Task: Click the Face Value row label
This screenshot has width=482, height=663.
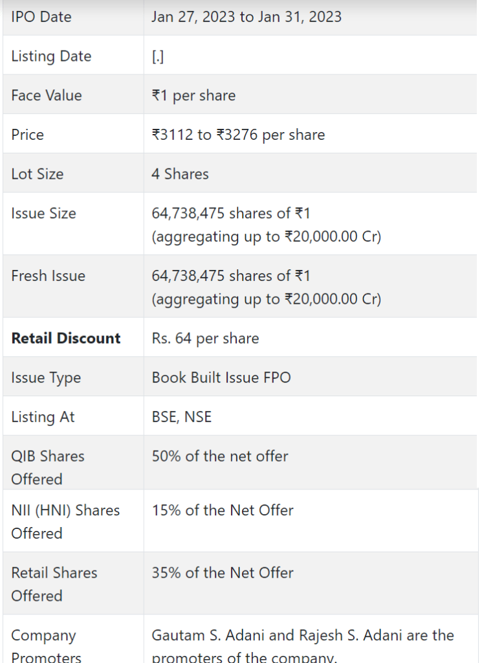Action: pyautogui.click(x=47, y=96)
